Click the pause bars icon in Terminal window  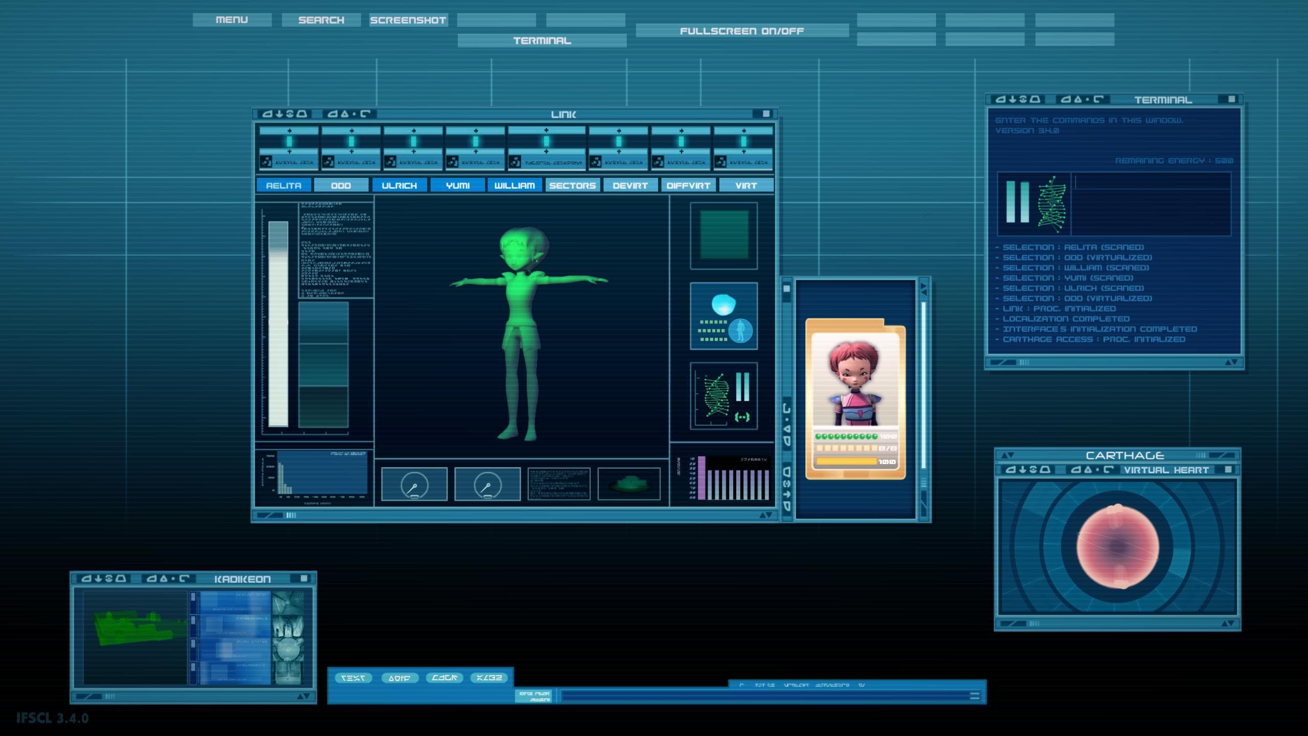1017,202
